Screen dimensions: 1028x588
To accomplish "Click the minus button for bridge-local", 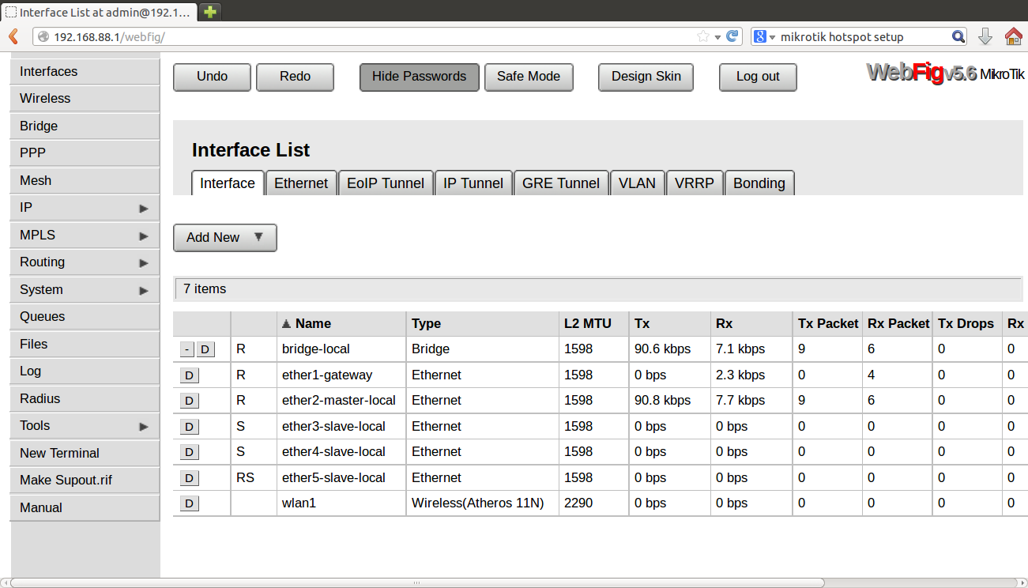I will coord(186,349).
